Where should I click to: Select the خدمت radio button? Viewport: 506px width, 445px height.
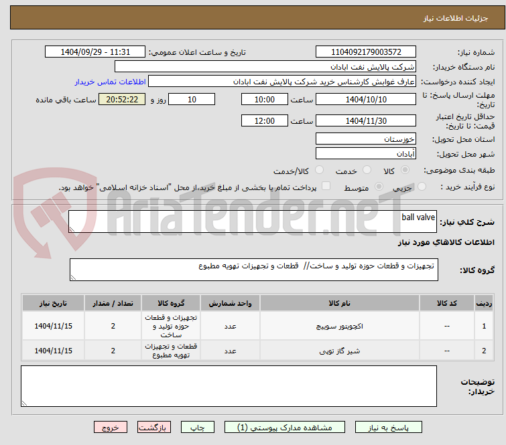tap(367, 170)
